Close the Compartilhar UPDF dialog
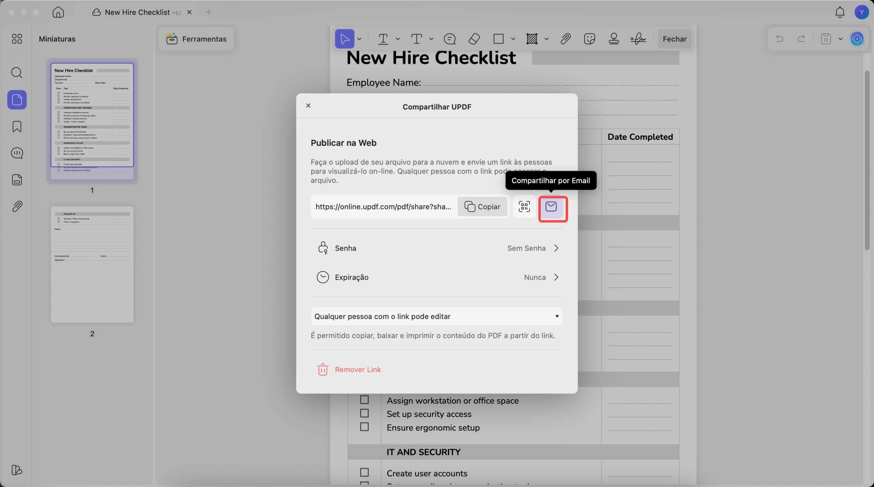The image size is (874, 487). [308, 106]
